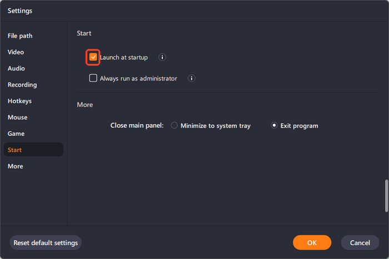
Task: Uncheck the Launch at startup checkbox
Action: (93, 57)
